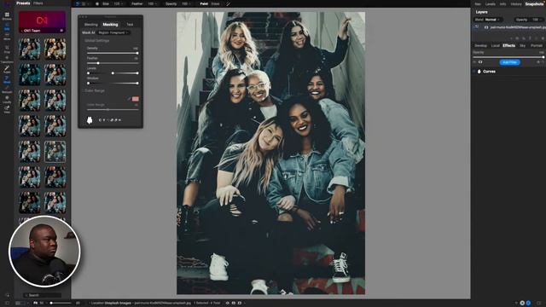
Task: Select the Transform tool
Action: pyautogui.click(x=7, y=59)
